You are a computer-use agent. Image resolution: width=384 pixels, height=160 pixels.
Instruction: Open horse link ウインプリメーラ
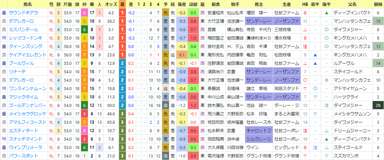tap(26, 148)
